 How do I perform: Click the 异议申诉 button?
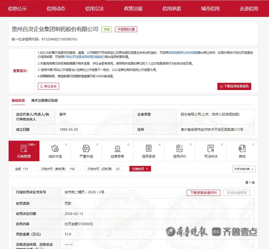48,86
